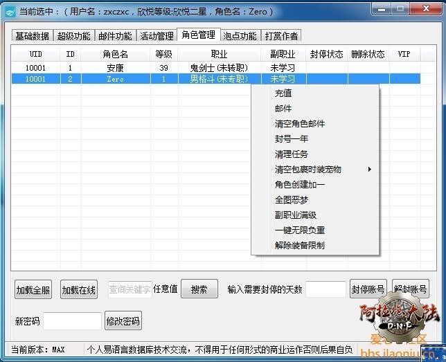The height and width of the screenshot is (362, 446).
Task: Sort by the 等级 column header
Action: click(x=163, y=54)
